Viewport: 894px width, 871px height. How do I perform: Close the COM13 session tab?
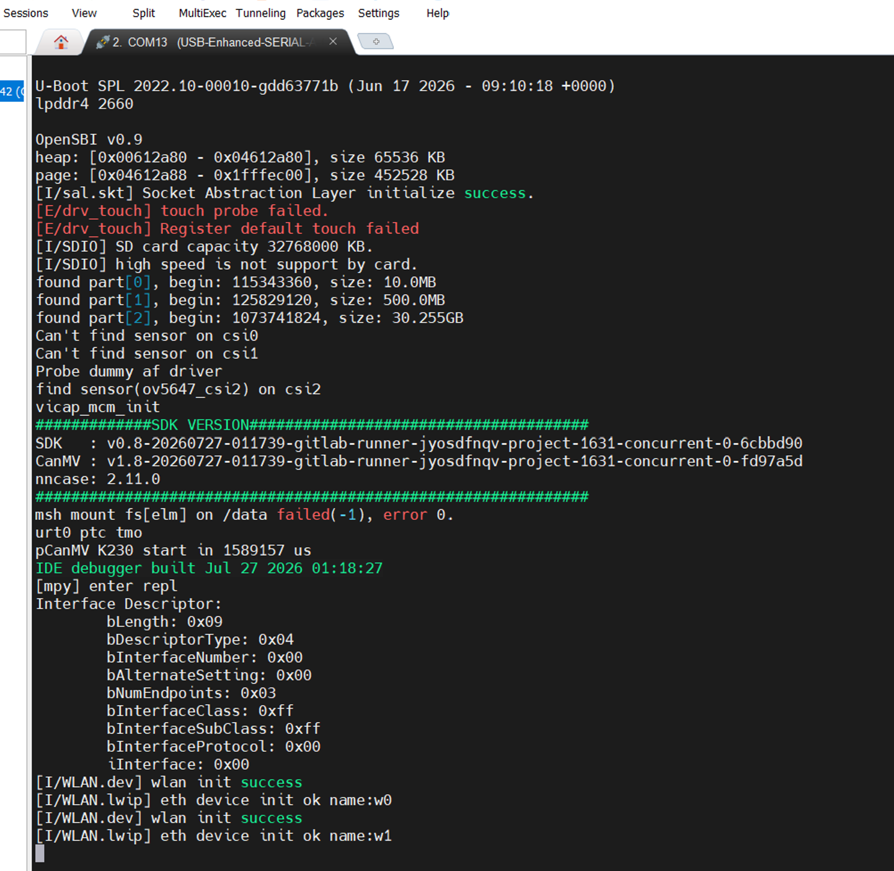click(333, 42)
